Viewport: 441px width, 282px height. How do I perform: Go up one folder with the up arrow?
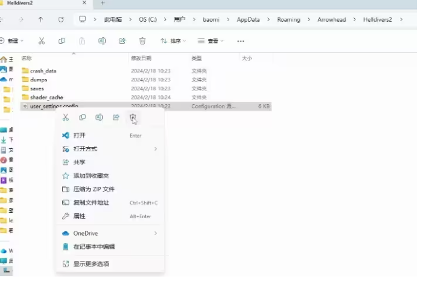pos(40,19)
